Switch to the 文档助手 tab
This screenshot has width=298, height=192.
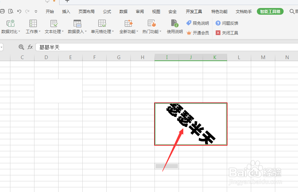[x=243, y=12]
